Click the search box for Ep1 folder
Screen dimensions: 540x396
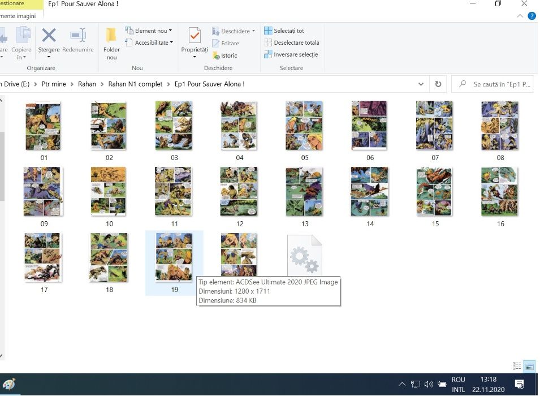pos(493,84)
